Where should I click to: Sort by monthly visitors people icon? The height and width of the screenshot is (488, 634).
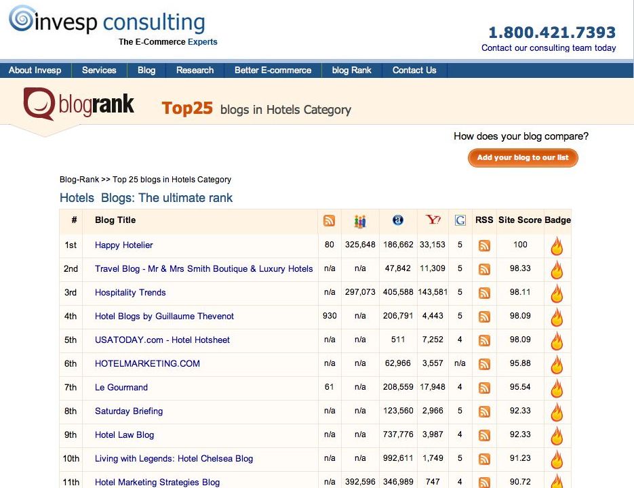click(x=360, y=221)
